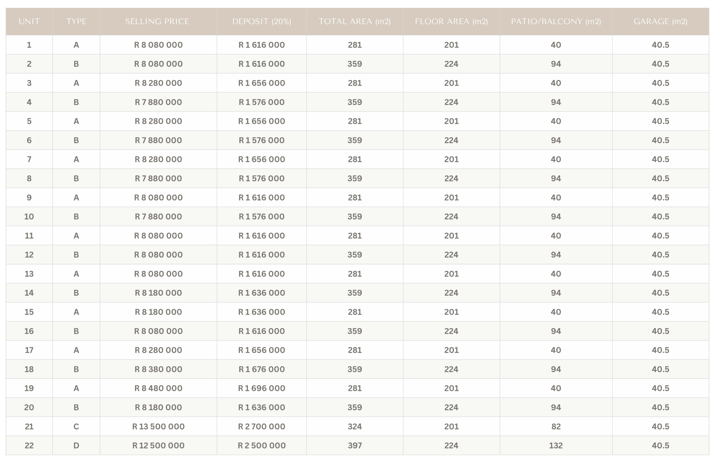
Task: Click type C cell in row 21
Action: [x=76, y=426]
